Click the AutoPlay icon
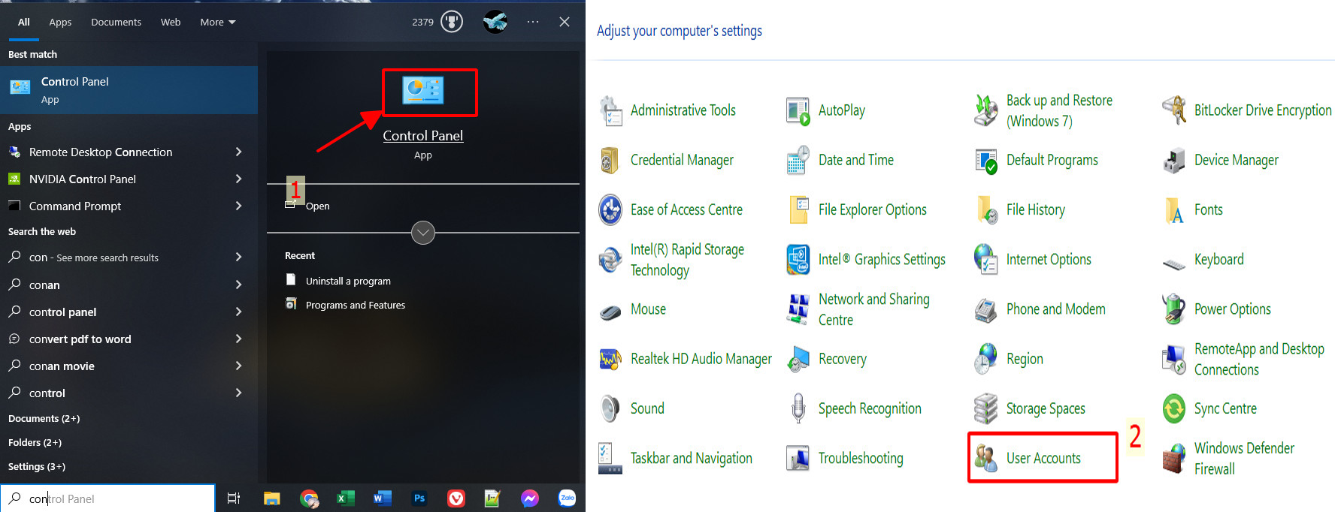 coord(798,110)
